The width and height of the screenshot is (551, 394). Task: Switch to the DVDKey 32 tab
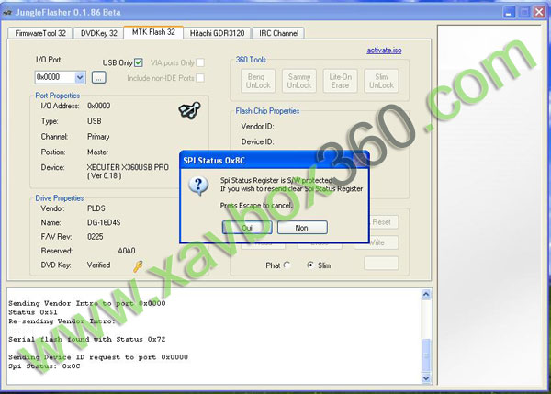tap(99, 33)
